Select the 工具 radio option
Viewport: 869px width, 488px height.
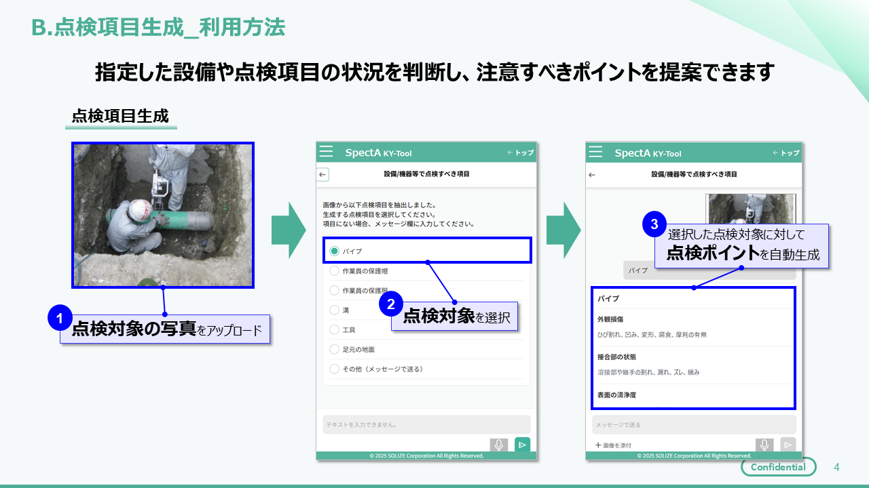[334, 329]
